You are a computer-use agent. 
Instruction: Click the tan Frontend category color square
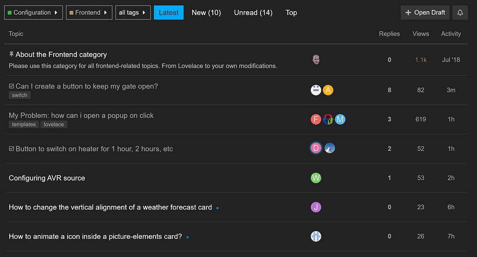coord(71,13)
